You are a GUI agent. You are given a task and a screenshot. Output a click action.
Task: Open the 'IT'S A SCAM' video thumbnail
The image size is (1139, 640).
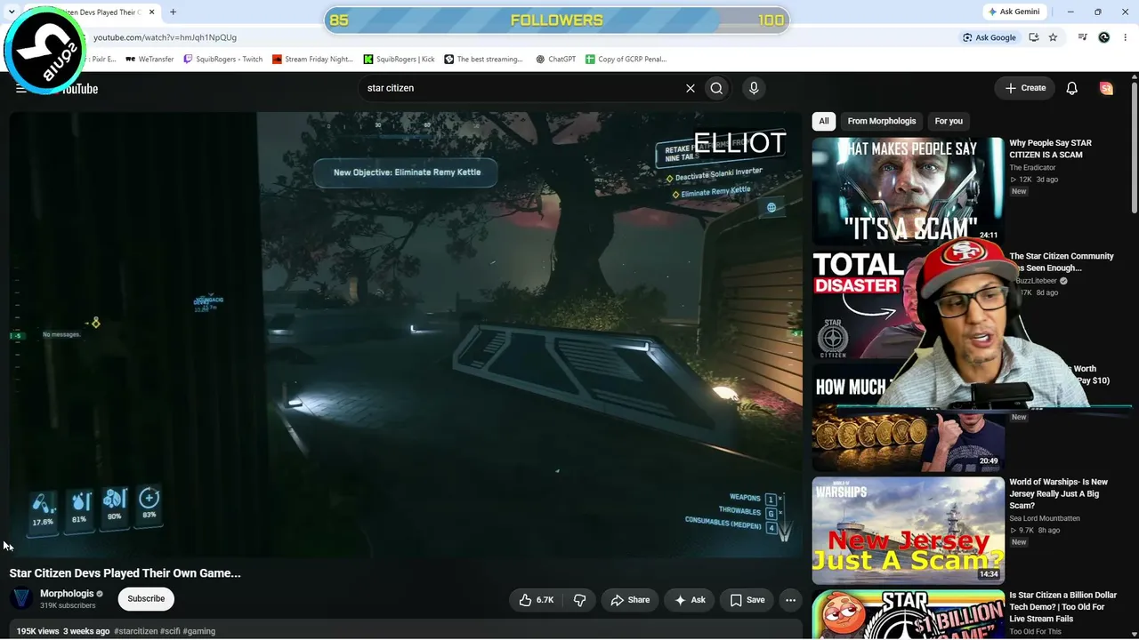tap(908, 191)
